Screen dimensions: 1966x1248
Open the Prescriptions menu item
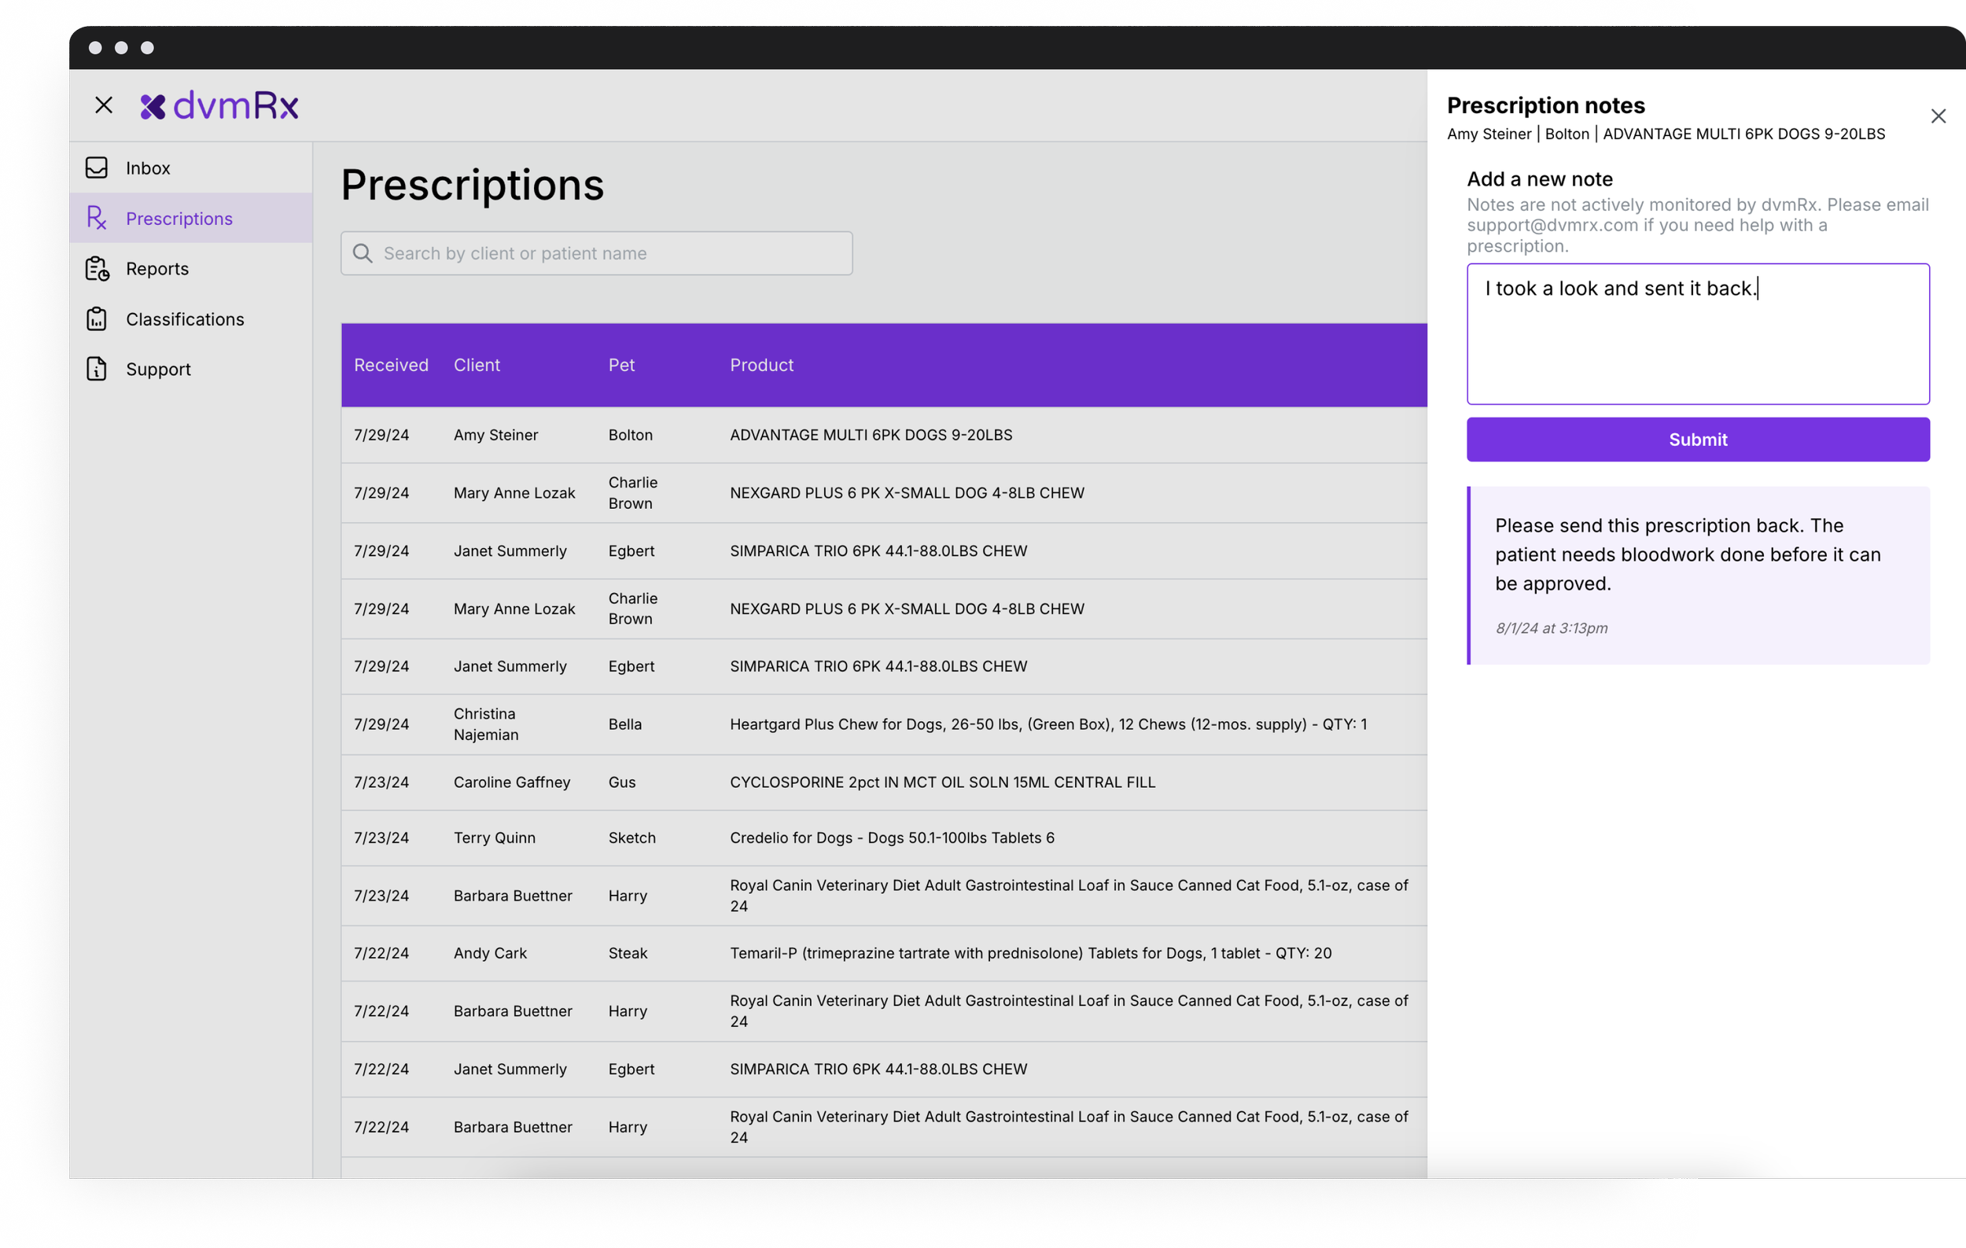pos(191,218)
